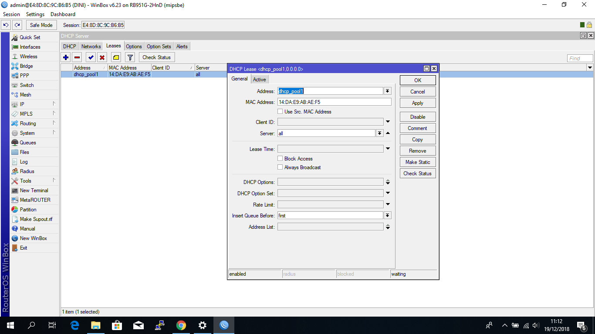Open the filter funnel icon
This screenshot has height=334, width=595.
(130, 57)
